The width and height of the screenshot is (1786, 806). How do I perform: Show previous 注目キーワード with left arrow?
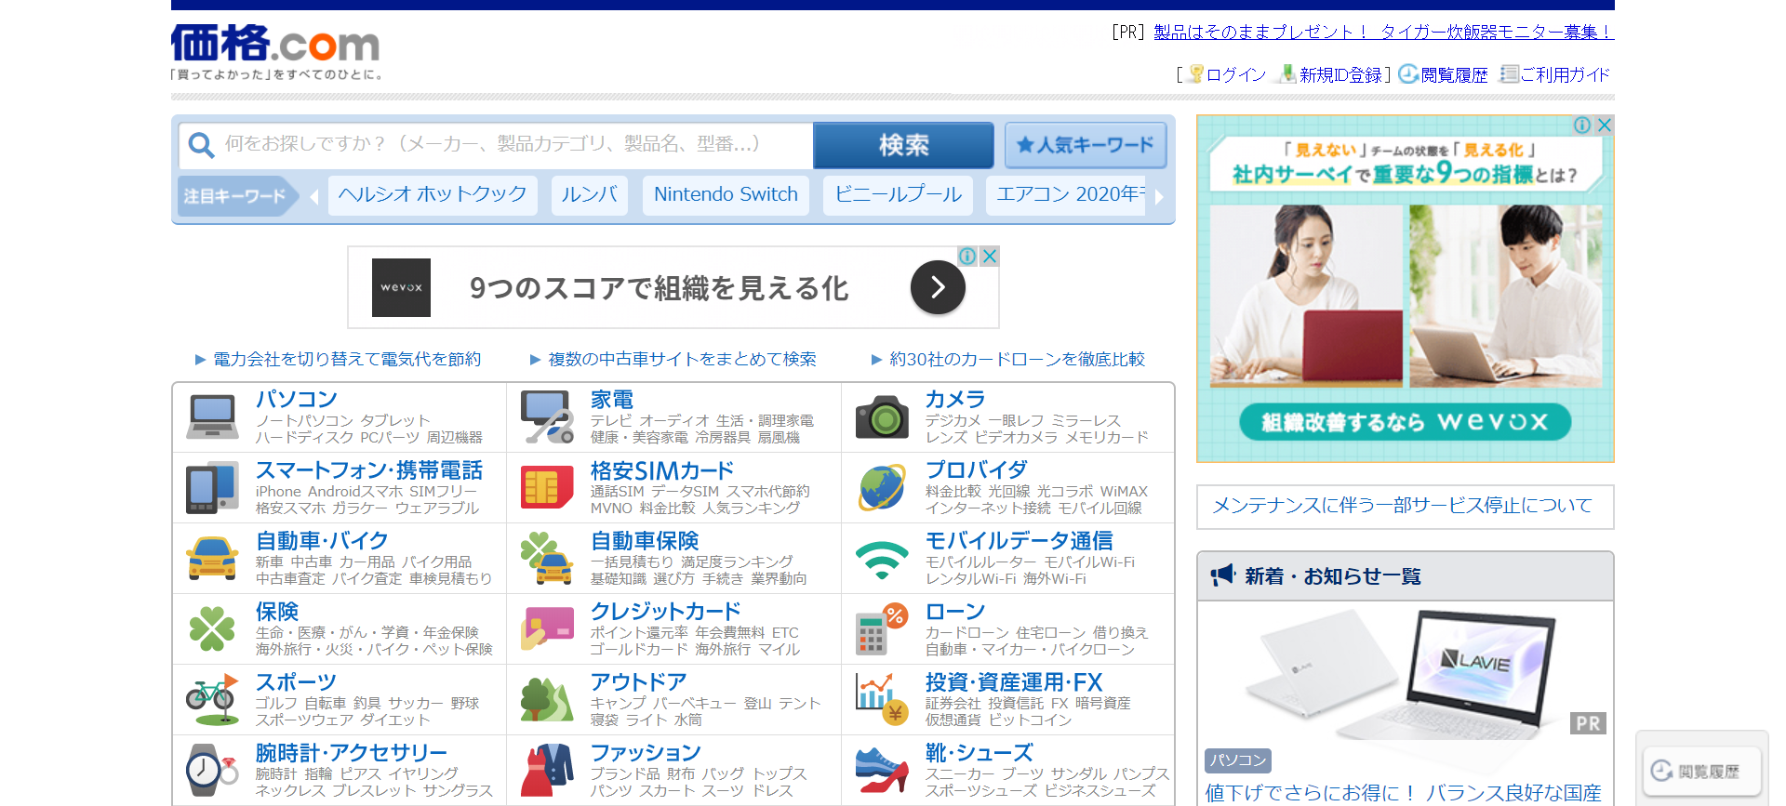coord(313,196)
